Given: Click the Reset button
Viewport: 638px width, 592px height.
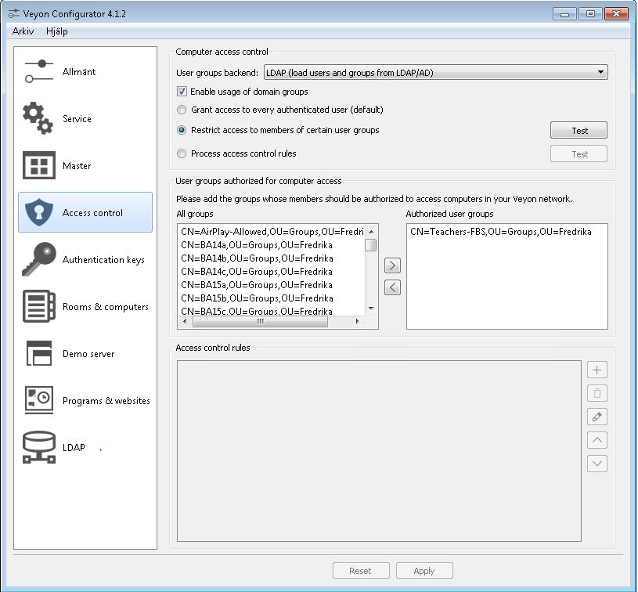Looking at the screenshot, I should tap(361, 570).
